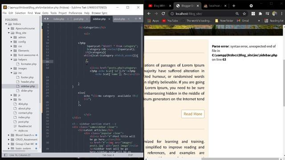Open the Apps bookmark shortcut
285x160 pixels.
153,21
